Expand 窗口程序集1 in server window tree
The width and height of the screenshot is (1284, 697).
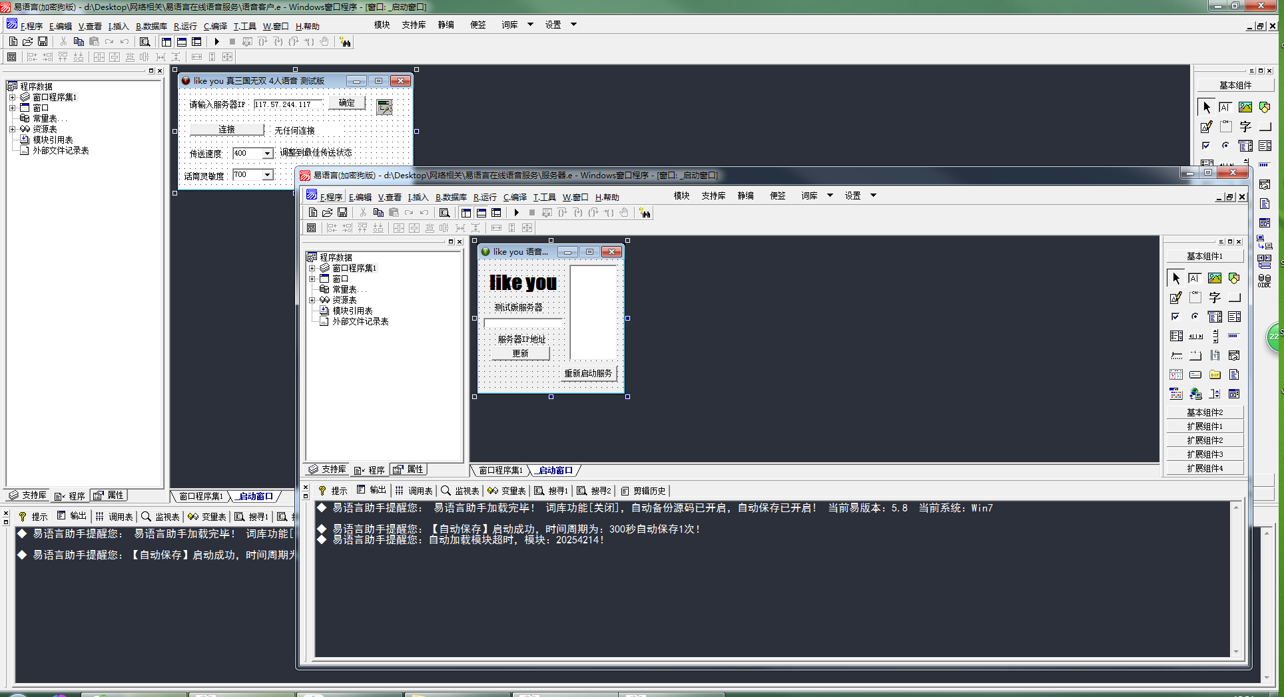click(312, 269)
